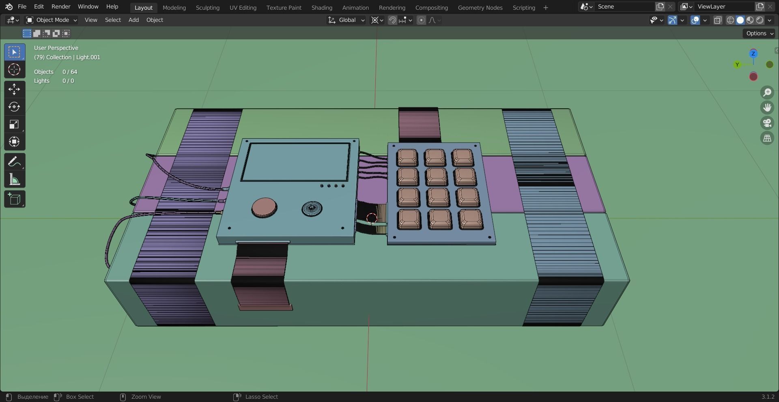The width and height of the screenshot is (779, 402).
Task: Activate the Measure tool
Action: coord(14,179)
